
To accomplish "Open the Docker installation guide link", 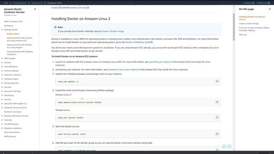I will click(x=139, y=42).
